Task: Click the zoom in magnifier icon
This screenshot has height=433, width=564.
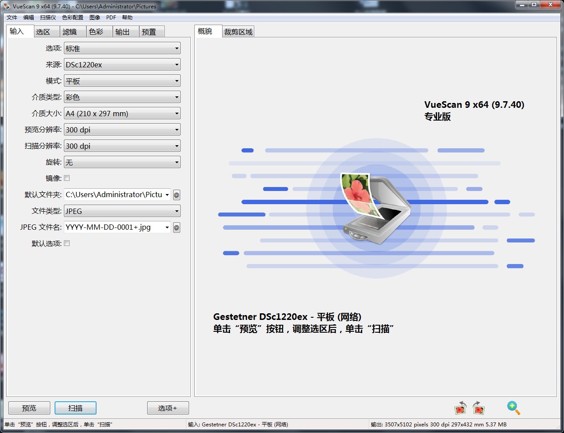Action: click(x=513, y=408)
